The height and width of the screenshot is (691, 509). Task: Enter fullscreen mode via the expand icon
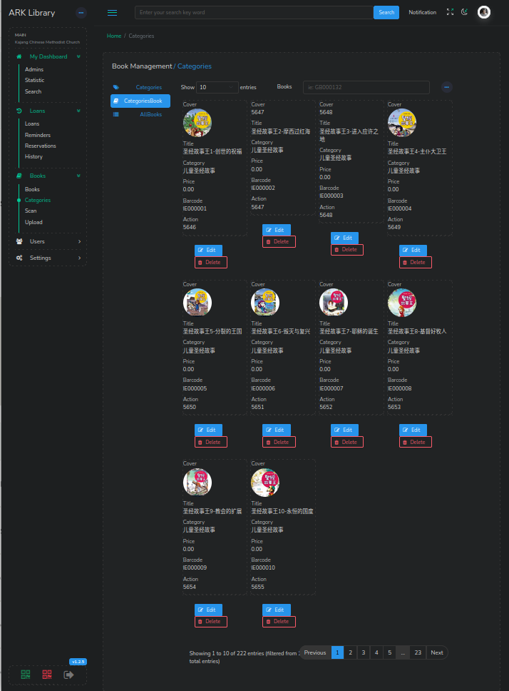pyautogui.click(x=449, y=12)
